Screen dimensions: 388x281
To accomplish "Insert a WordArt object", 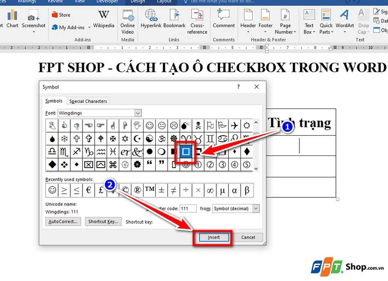I will (344, 21).
